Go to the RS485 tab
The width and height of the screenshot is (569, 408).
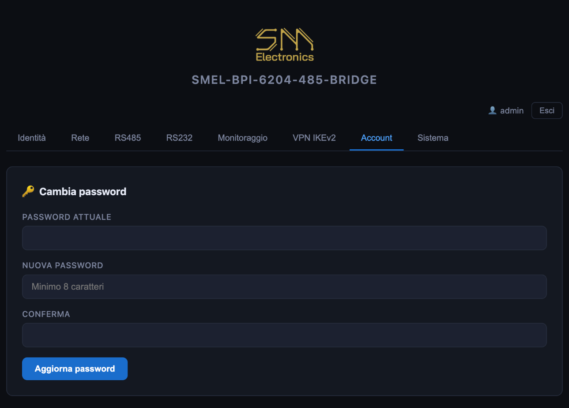[128, 138]
